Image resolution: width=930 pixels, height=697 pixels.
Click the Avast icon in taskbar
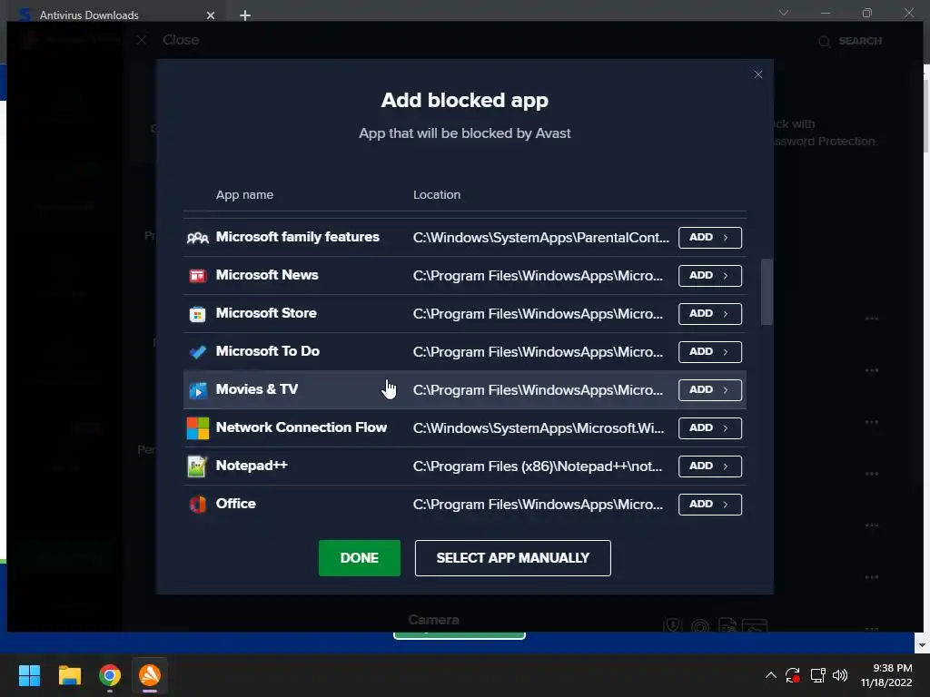click(150, 675)
